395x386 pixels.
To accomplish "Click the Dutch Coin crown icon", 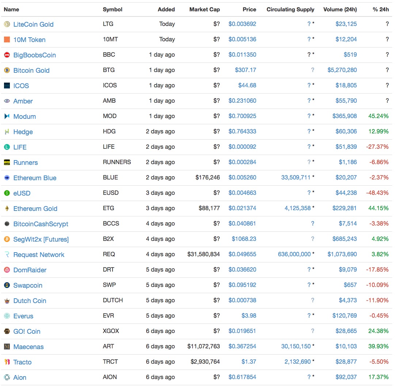I will 7,301.
